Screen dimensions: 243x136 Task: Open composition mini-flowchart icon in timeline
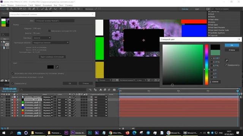(90, 90)
